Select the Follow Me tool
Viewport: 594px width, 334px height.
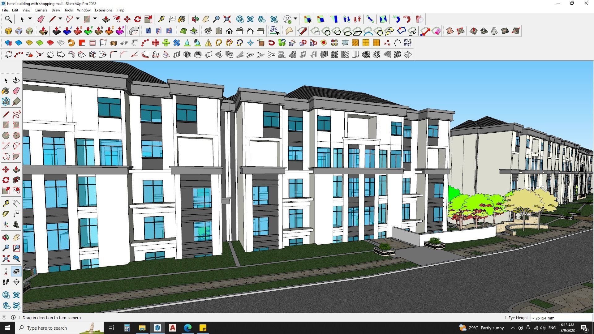(x=16, y=180)
